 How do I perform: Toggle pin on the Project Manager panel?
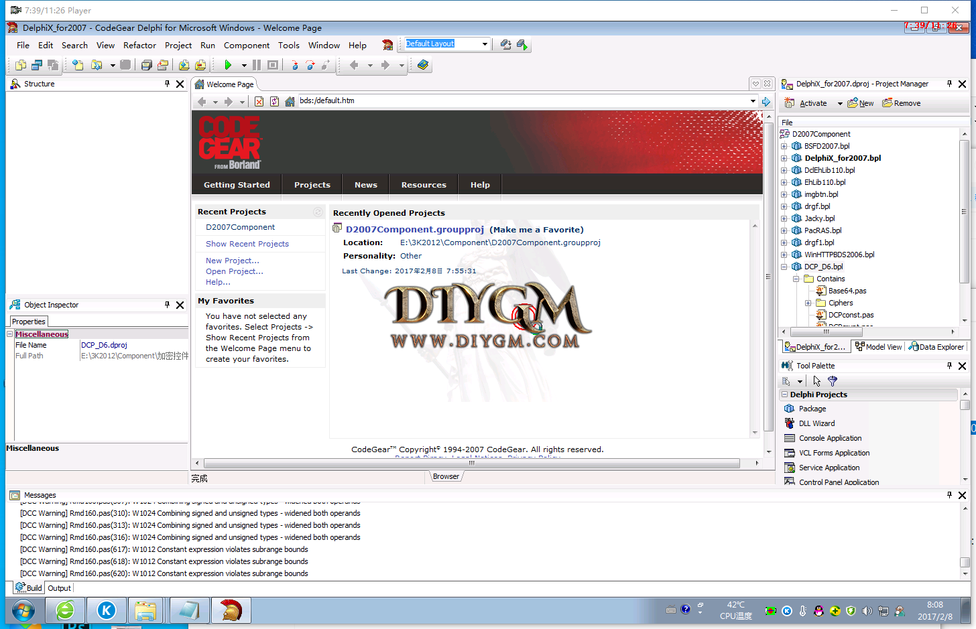click(949, 84)
